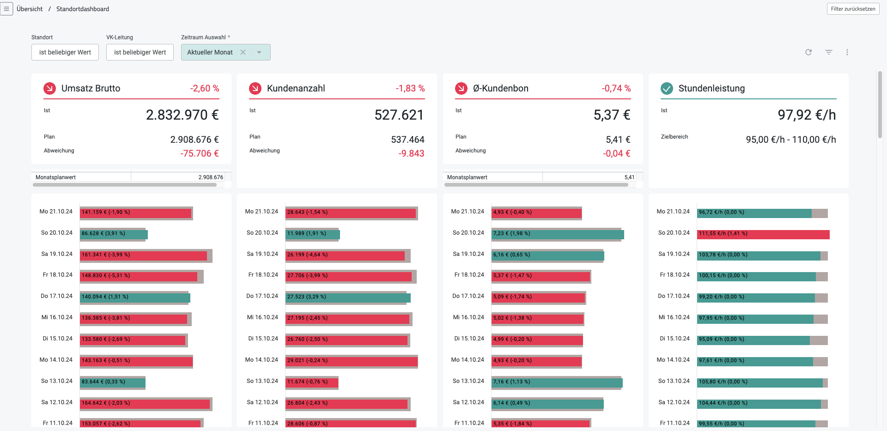Go to Übersicht breadcrumb
This screenshot has width=887, height=431.
tap(30, 9)
